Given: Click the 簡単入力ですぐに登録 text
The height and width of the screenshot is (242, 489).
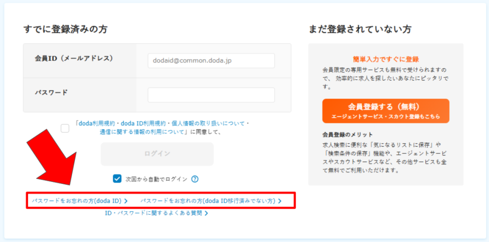Looking at the screenshot, I should (386, 60).
